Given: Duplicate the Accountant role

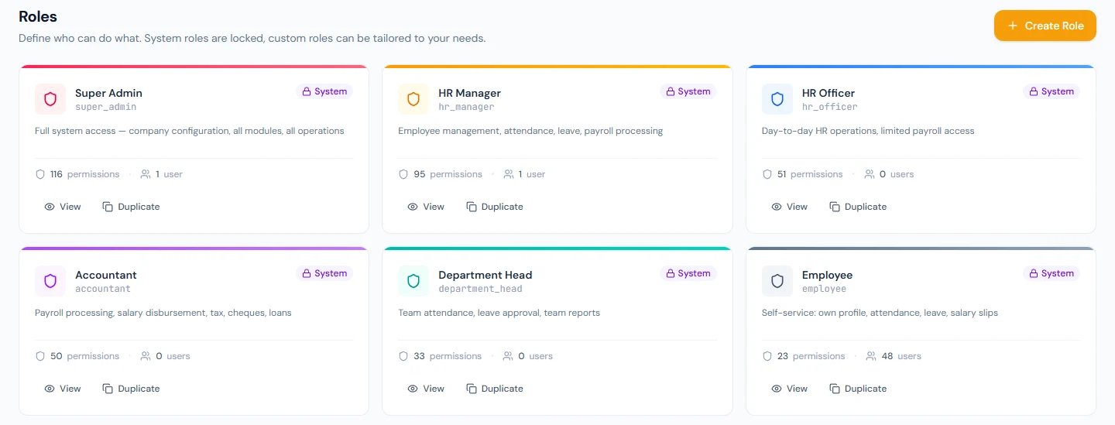Looking at the screenshot, I should [132, 389].
